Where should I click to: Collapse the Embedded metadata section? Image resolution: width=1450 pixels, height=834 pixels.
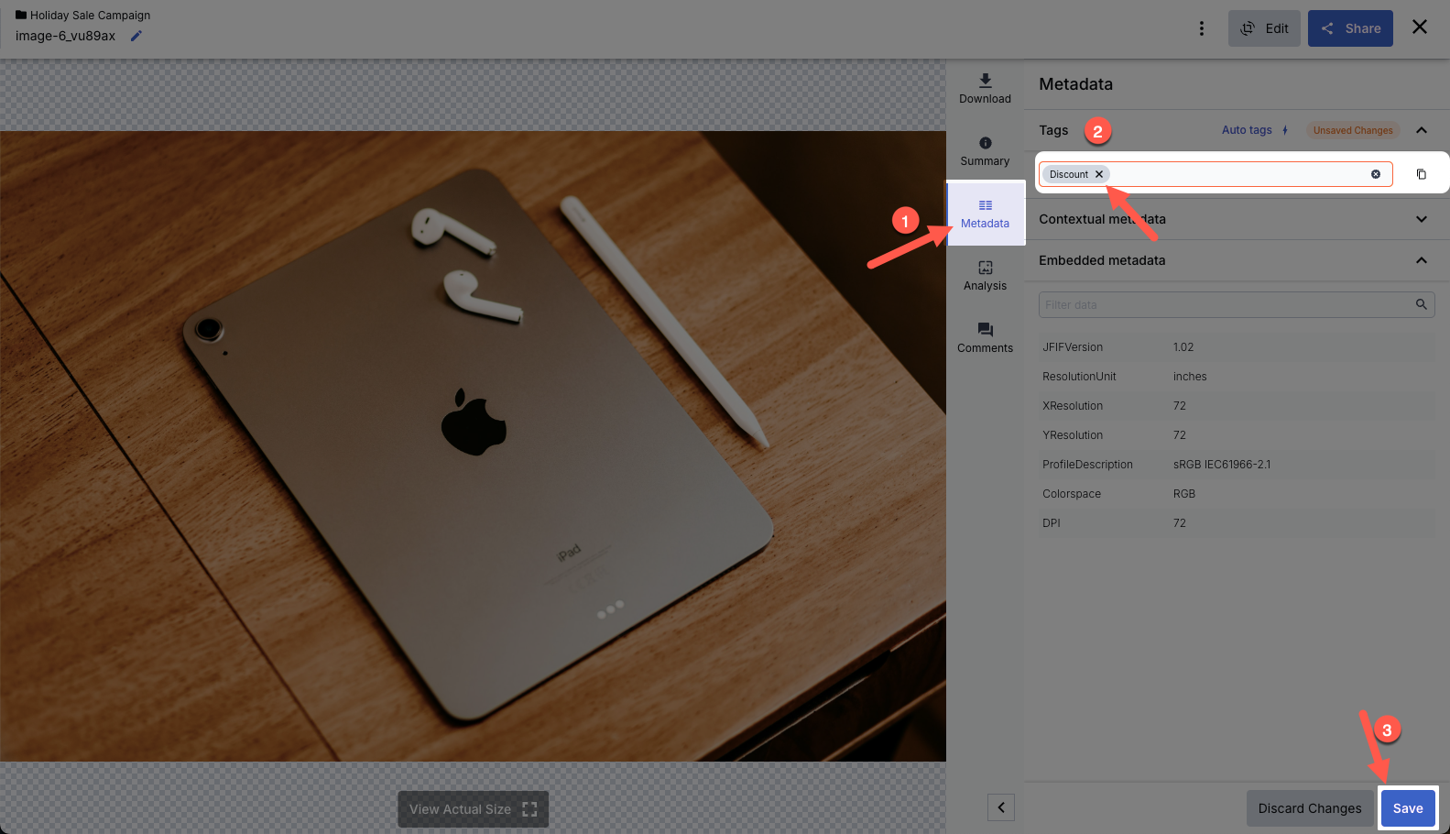(1422, 260)
